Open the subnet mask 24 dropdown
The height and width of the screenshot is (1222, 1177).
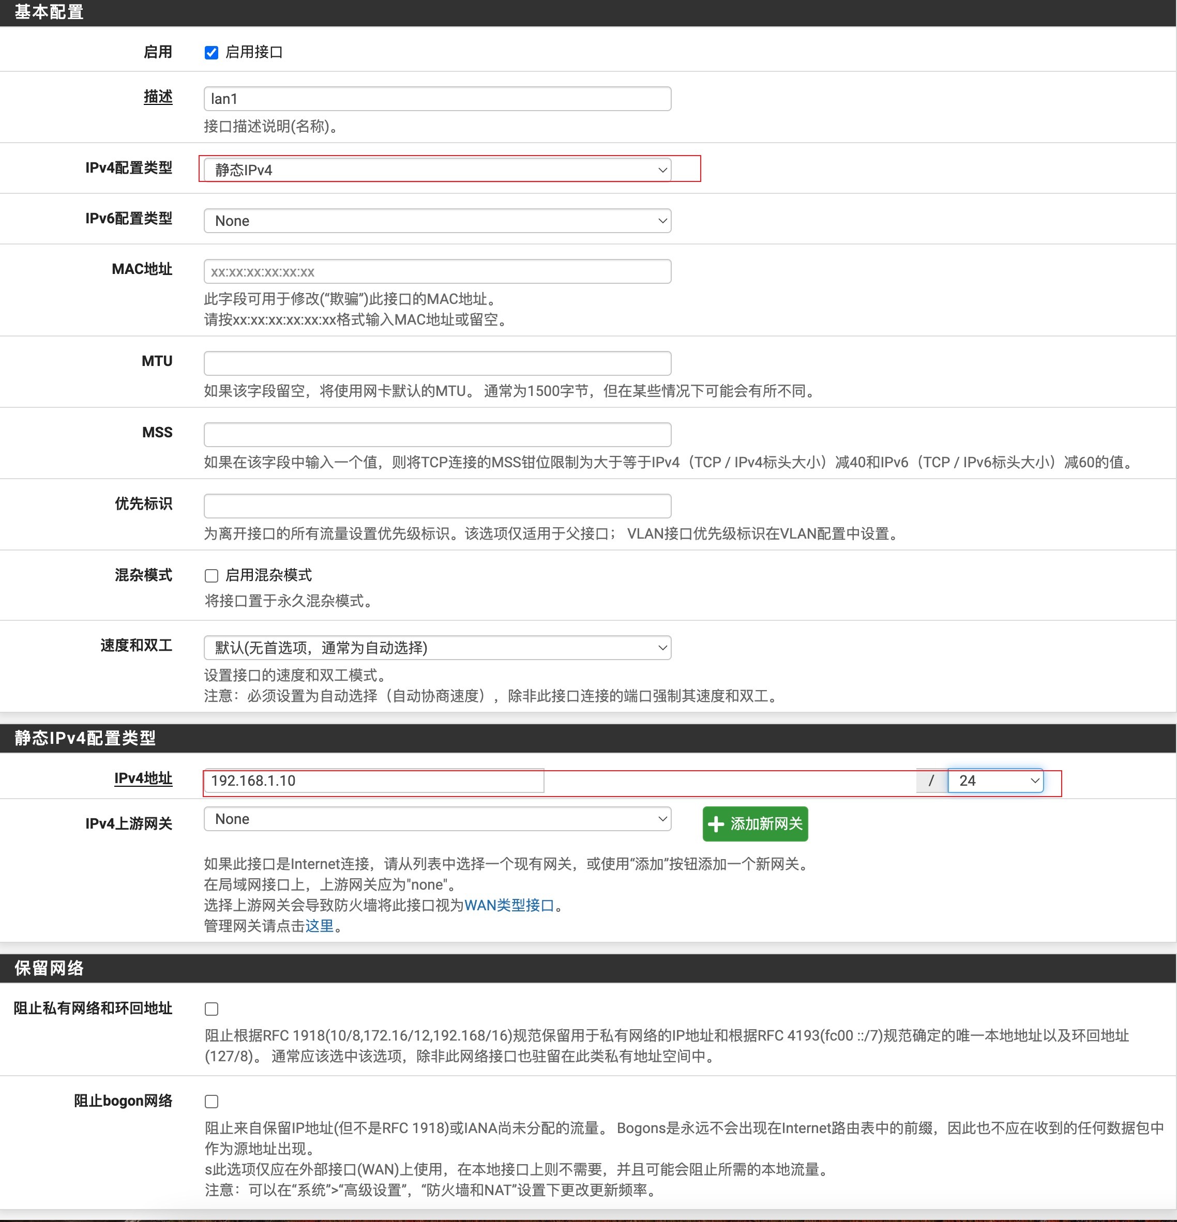(995, 781)
